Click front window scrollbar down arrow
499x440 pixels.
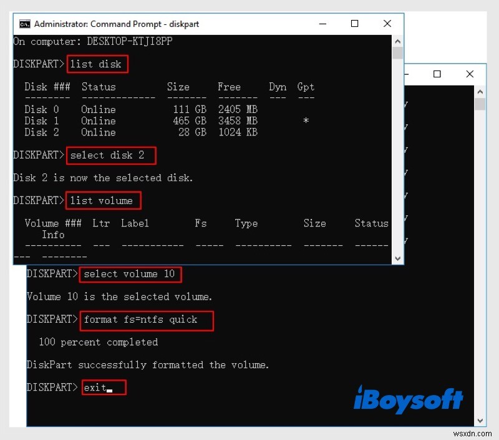tap(397, 258)
